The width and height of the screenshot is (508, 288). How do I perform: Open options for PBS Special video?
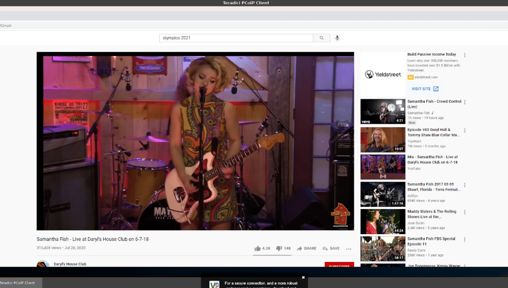465,239
